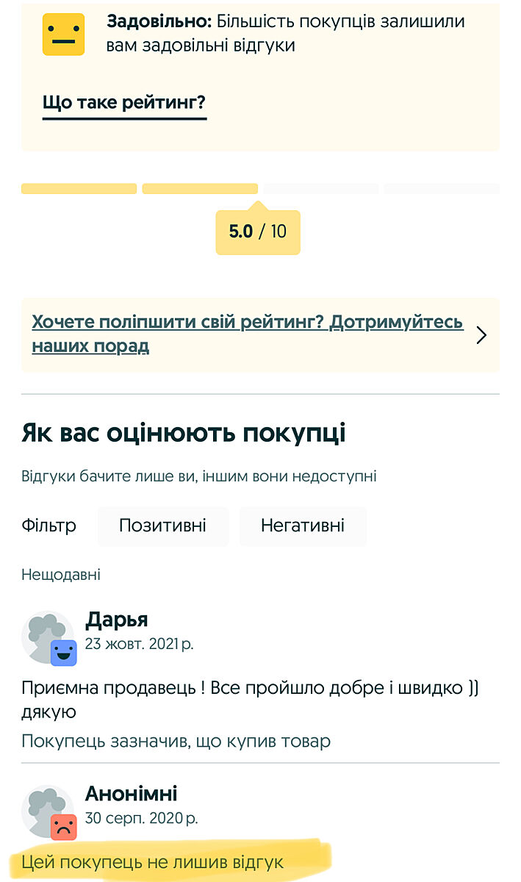
Task: Expand rating advice with the chevron arrow
Action: click(x=481, y=336)
